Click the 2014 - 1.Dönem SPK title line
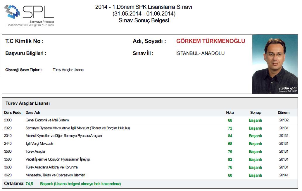Viewport: 302px width, 191px height. click(144, 7)
